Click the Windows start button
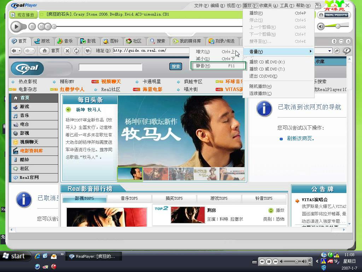Screen dimensions: 362x272 tap(15, 256)
